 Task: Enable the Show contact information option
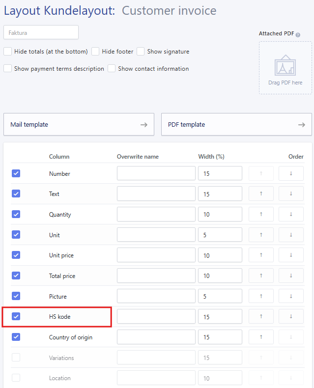point(112,69)
